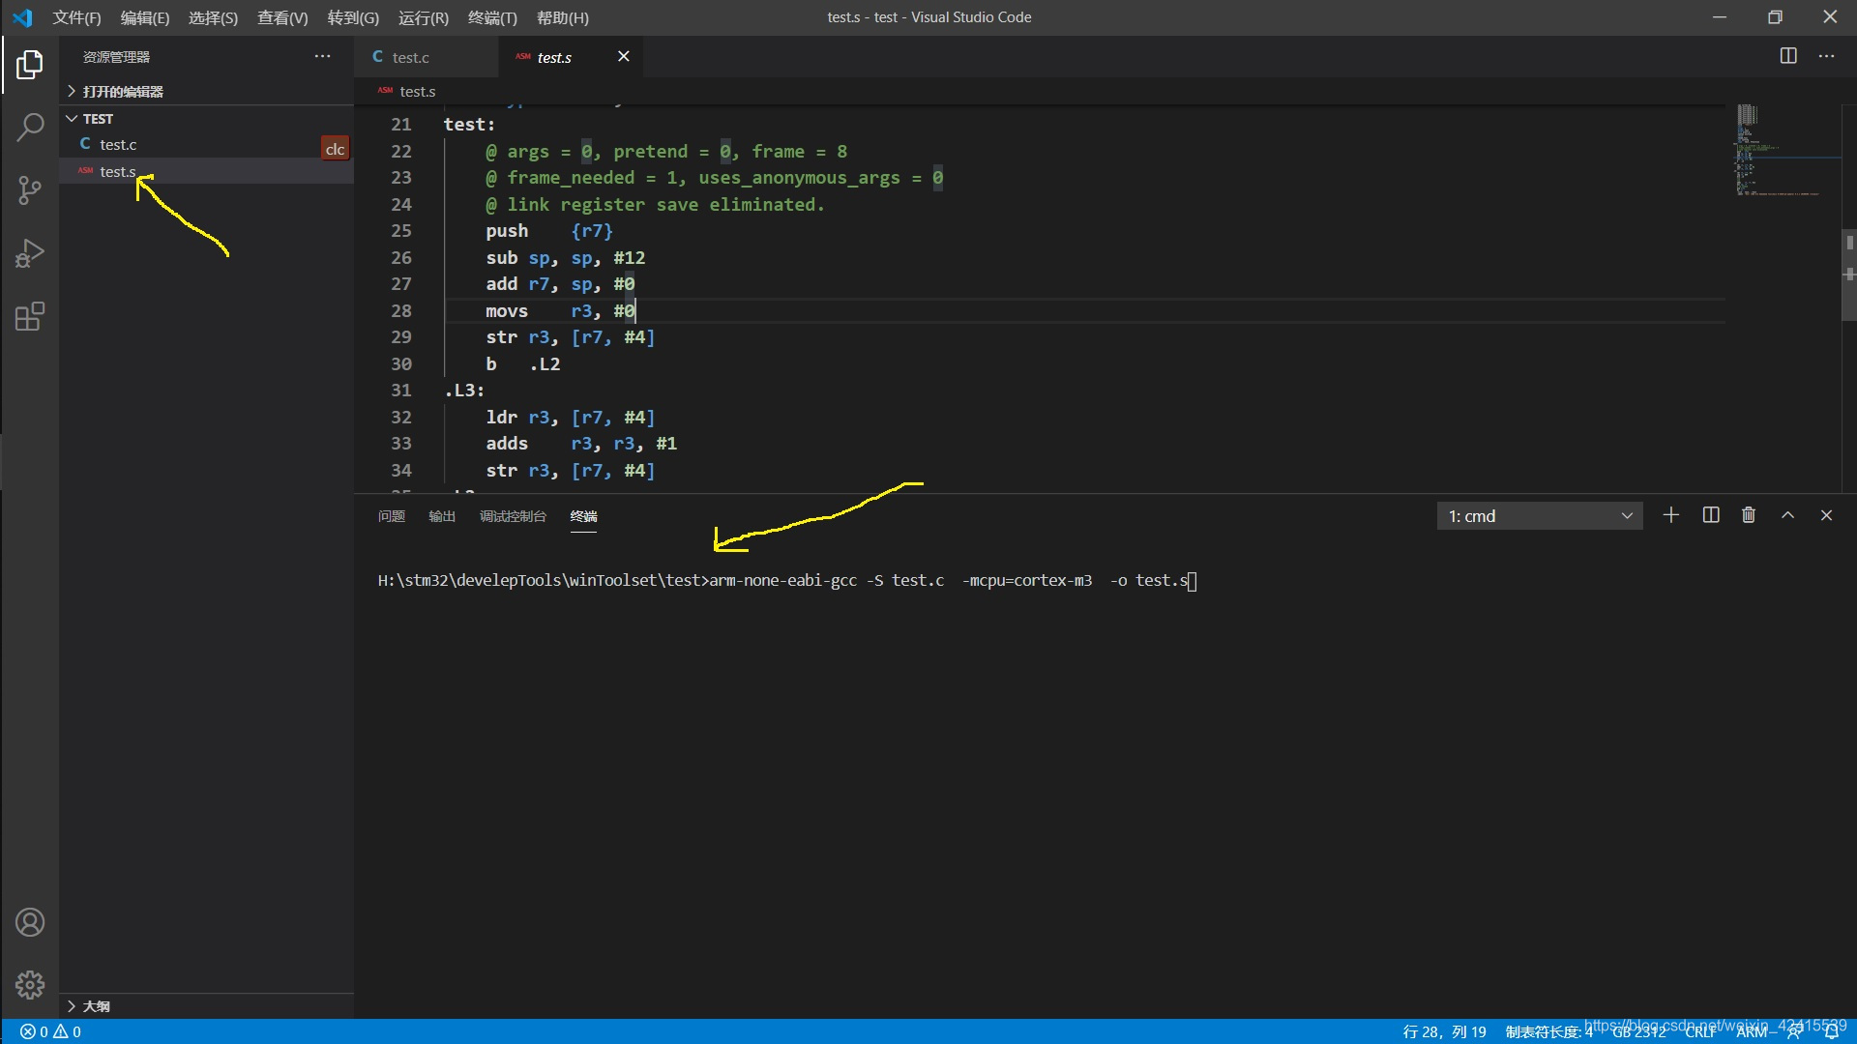The image size is (1857, 1044).
Task: Click the 'test:' label on line 21
Action: point(469,125)
